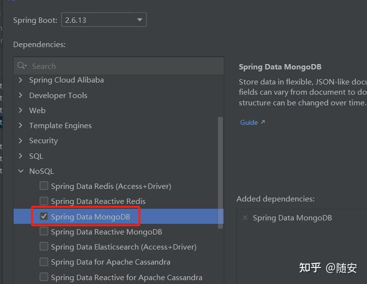Check Spring Data for Apache Cassandra

(x=44, y=262)
